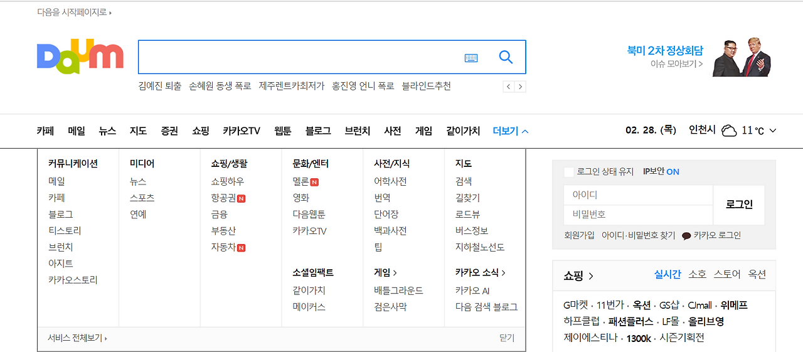Open 스포츠 in 미디어 column
Image resolution: width=803 pixels, height=352 pixels.
coord(142,198)
